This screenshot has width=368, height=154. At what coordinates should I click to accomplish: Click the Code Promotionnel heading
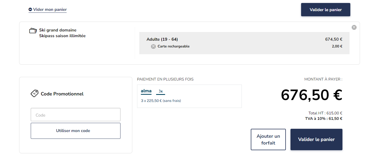click(62, 94)
